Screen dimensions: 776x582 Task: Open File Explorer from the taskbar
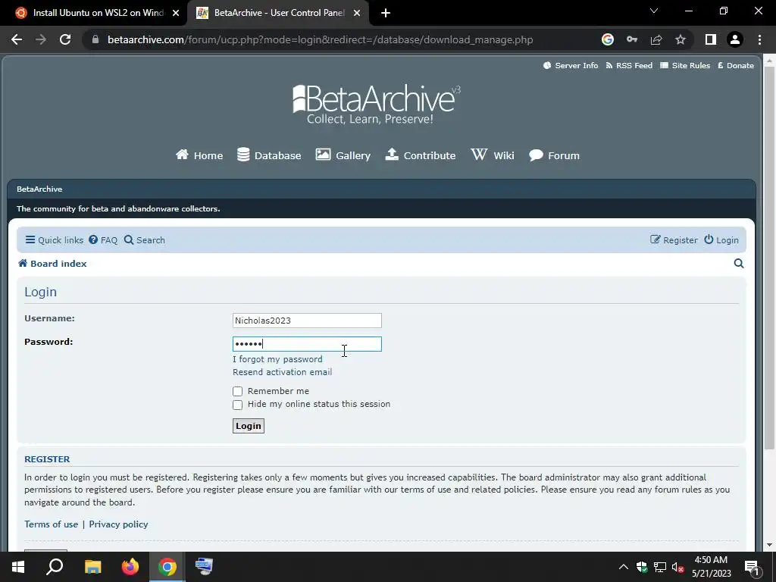coord(92,567)
